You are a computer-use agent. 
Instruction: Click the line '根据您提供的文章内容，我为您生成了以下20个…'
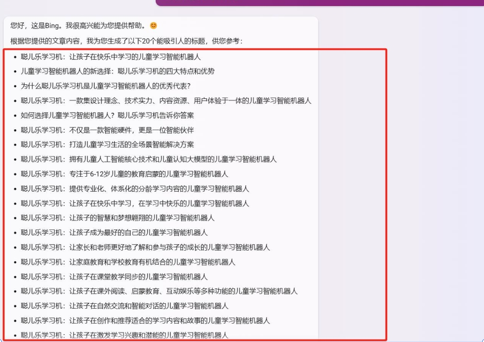(126, 41)
